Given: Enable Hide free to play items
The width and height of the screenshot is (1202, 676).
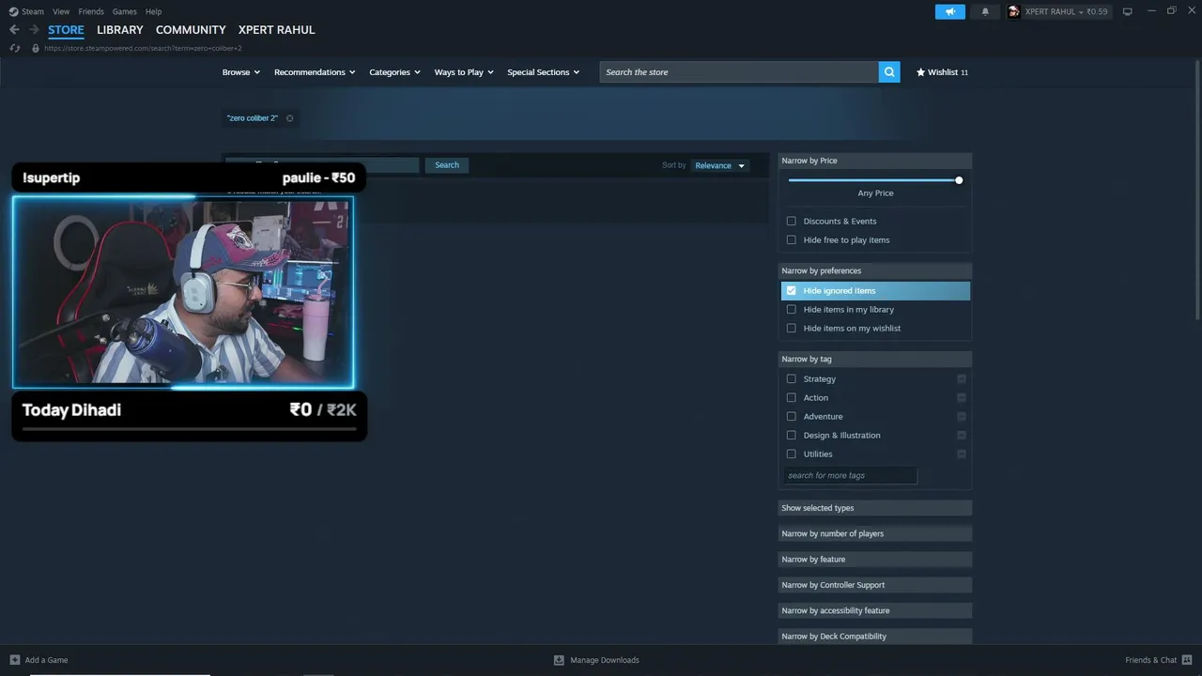Looking at the screenshot, I should point(792,240).
